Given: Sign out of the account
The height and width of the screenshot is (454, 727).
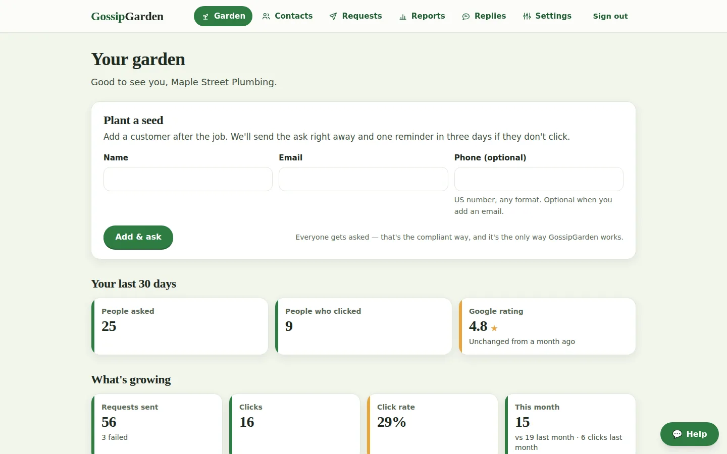Looking at the screenshot, I should (x=610, y=16).
